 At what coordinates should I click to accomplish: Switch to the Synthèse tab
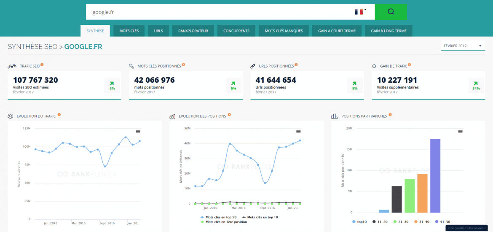[x=95, y=31]
